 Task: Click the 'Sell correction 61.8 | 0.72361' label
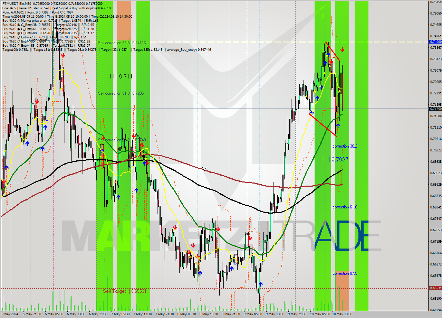tap(122, 93)
